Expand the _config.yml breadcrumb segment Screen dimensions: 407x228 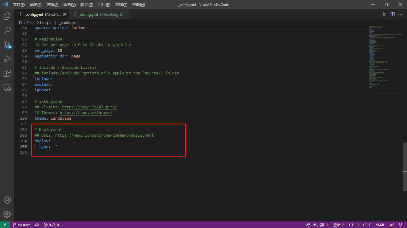pos(69,23)
